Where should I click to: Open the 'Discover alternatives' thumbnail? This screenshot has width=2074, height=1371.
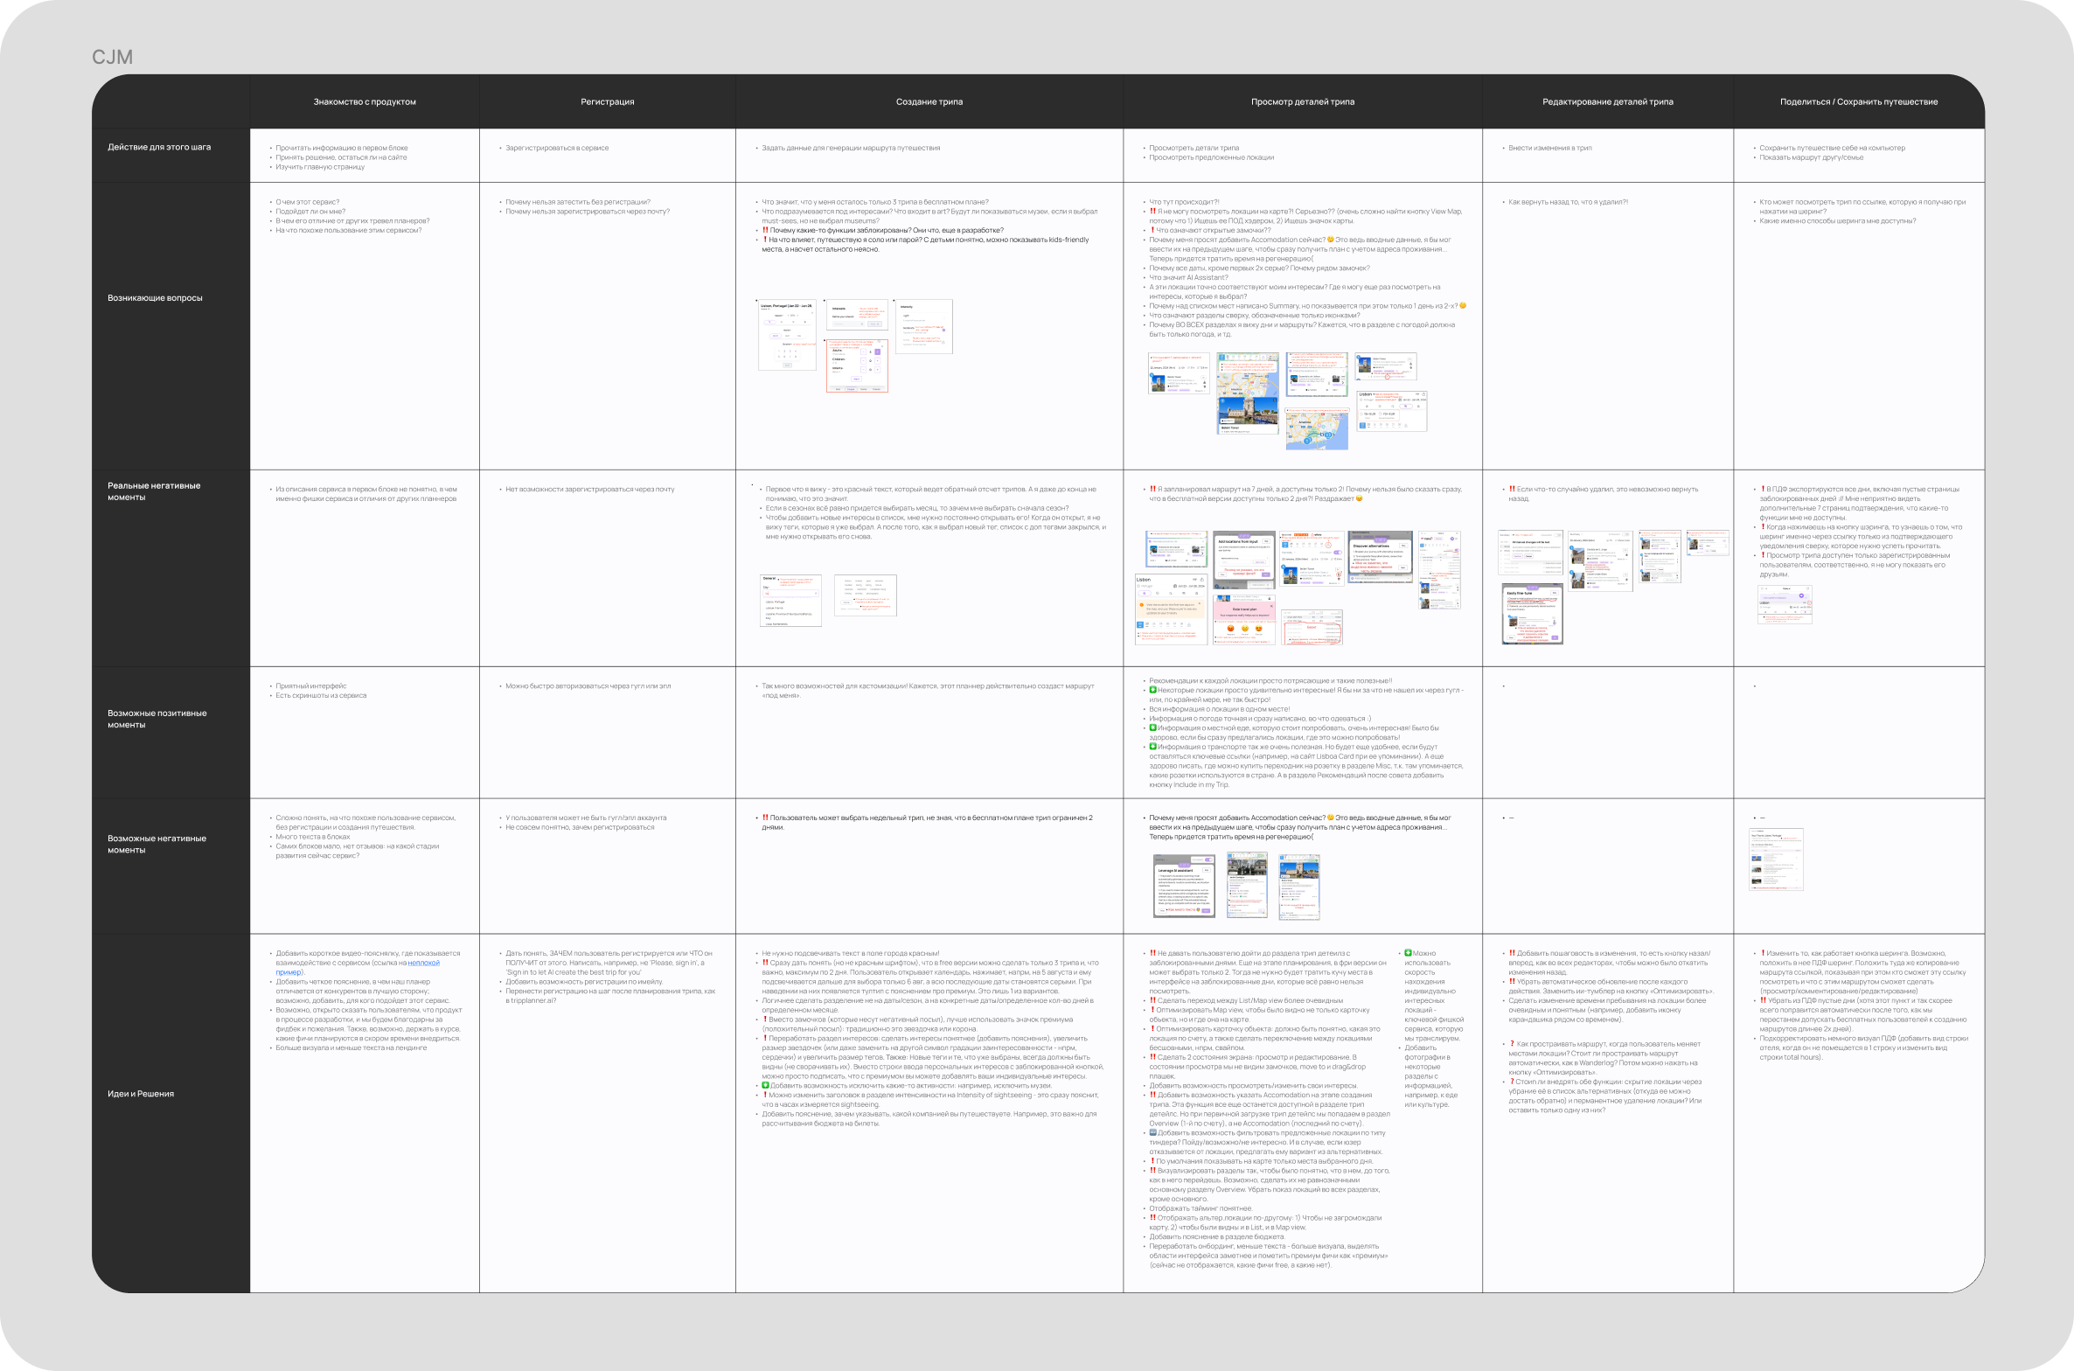point(1381,556)
